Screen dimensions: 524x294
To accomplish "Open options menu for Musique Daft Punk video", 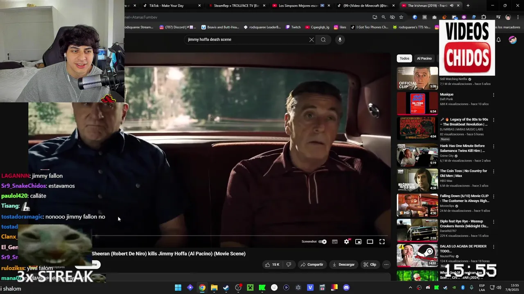I will pos(493,95).
